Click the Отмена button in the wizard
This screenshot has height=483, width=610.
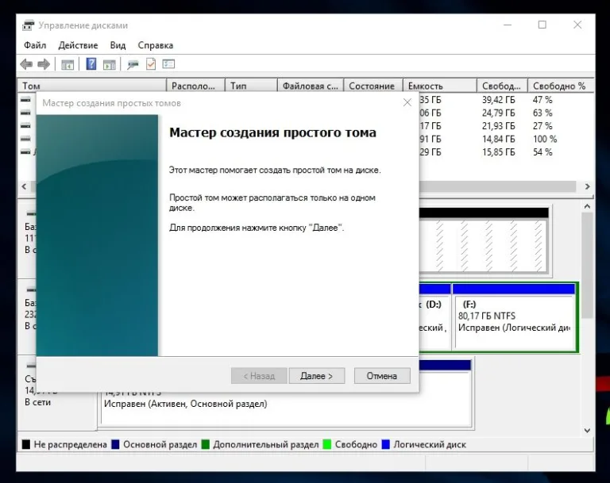point(382,376)
